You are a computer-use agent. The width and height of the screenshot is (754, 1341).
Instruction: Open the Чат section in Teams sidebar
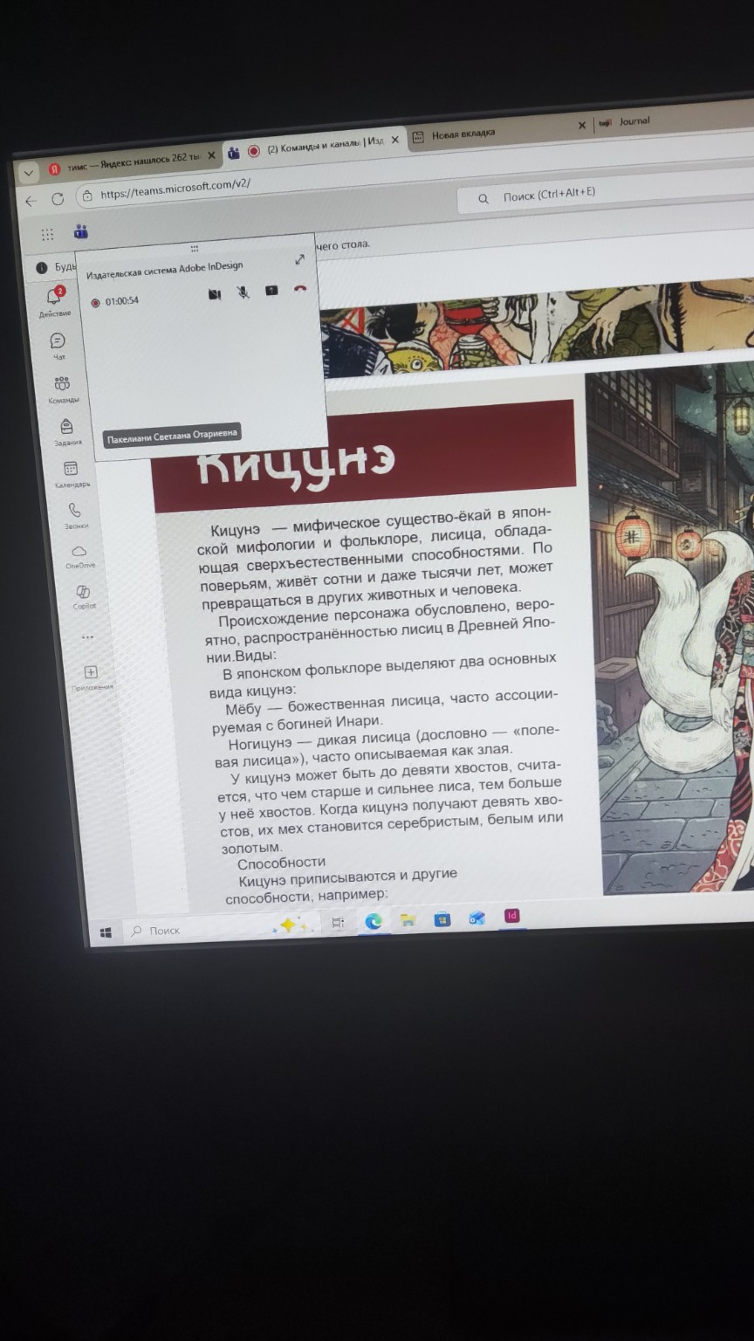tap(57, 342)
